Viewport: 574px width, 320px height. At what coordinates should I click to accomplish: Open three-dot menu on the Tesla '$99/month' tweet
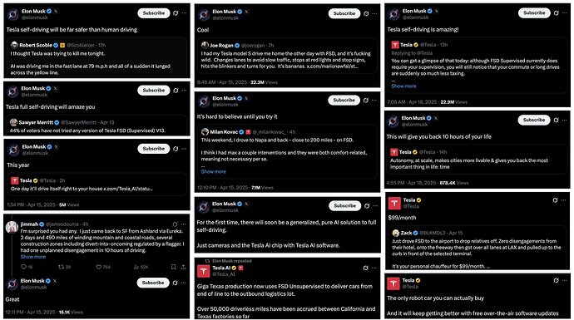564,200
